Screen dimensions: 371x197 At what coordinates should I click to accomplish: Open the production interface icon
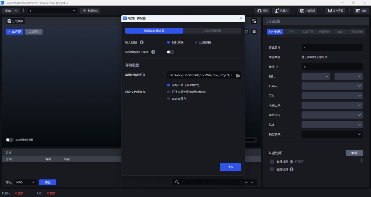pos(330,11)
